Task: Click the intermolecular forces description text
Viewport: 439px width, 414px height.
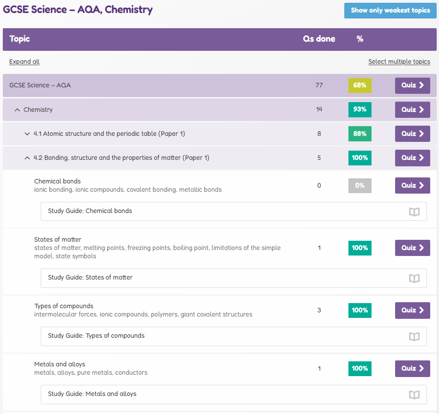Action: (x=143, y=315)
